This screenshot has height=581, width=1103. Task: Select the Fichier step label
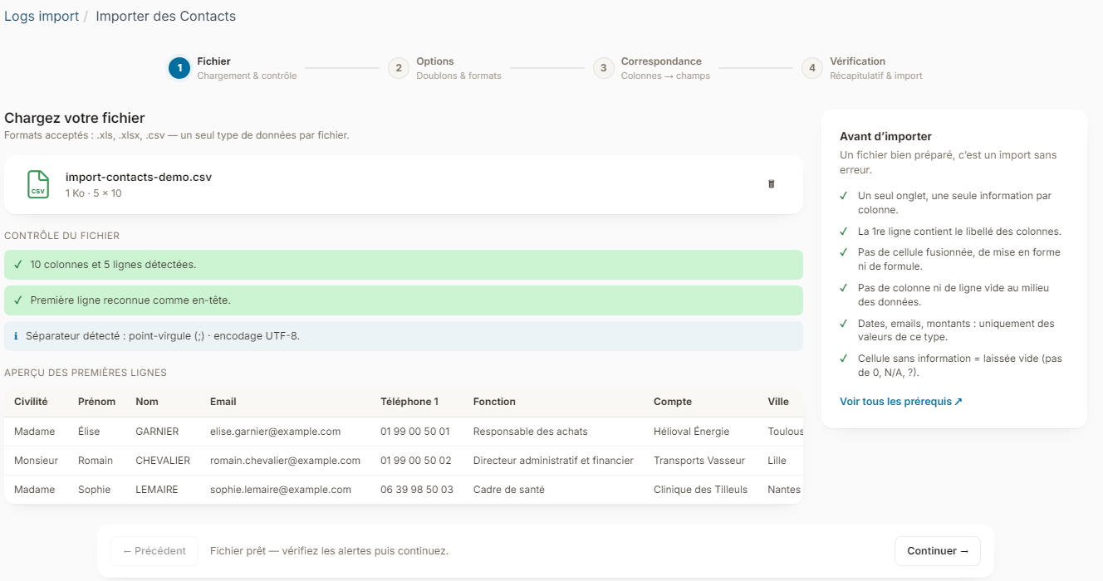(x=213, y=61)
